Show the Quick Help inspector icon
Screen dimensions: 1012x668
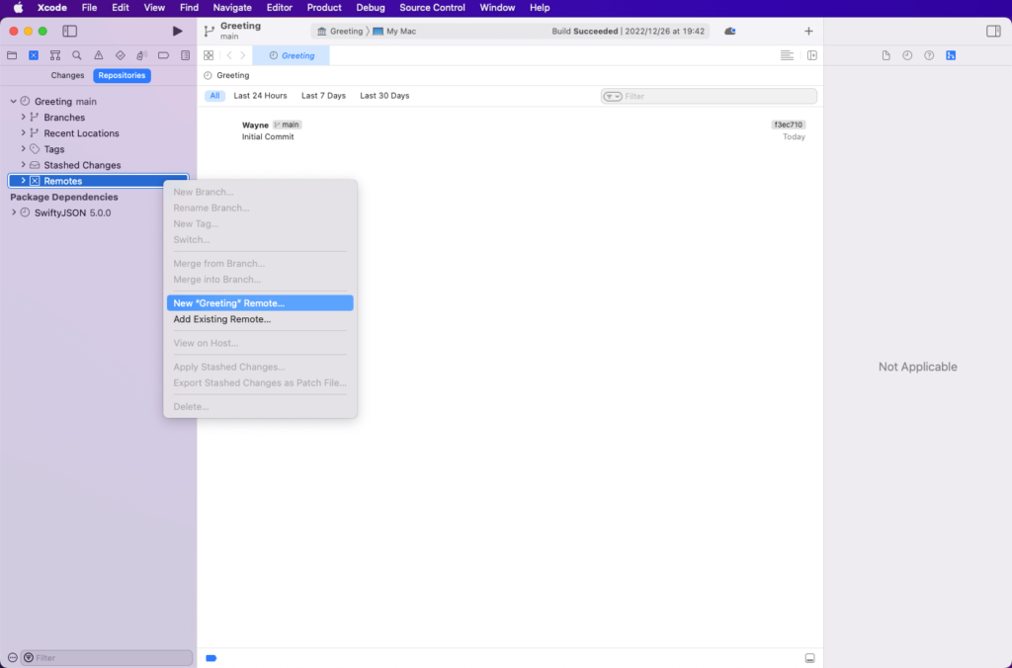pos(929,55)
